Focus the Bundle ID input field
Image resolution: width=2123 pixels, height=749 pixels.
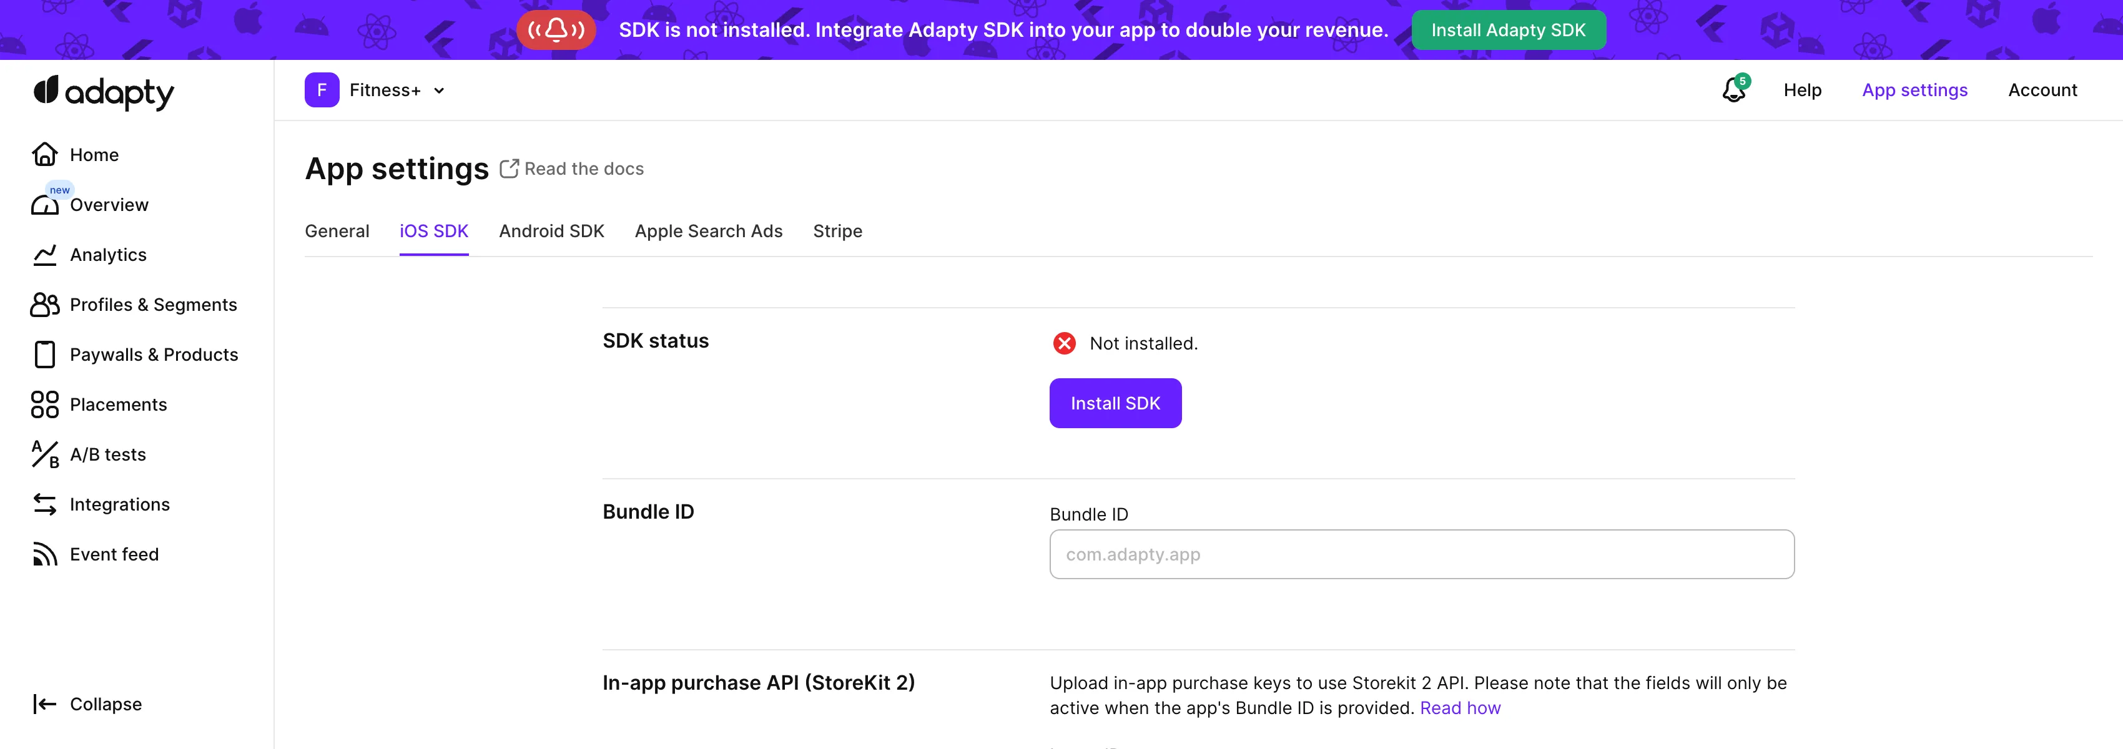click(x=1421, y=554)
